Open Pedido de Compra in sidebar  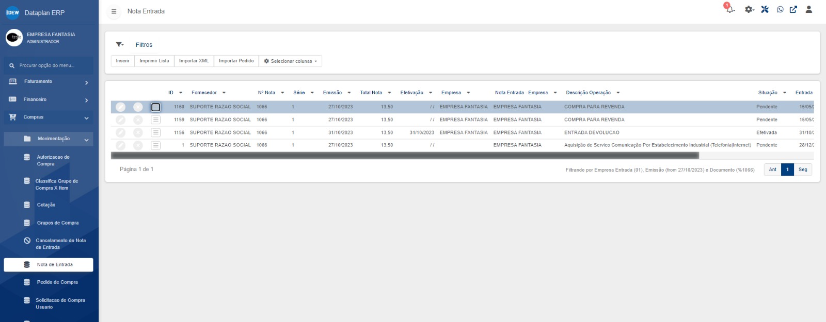pyautogui.click(x=57, y=282)
